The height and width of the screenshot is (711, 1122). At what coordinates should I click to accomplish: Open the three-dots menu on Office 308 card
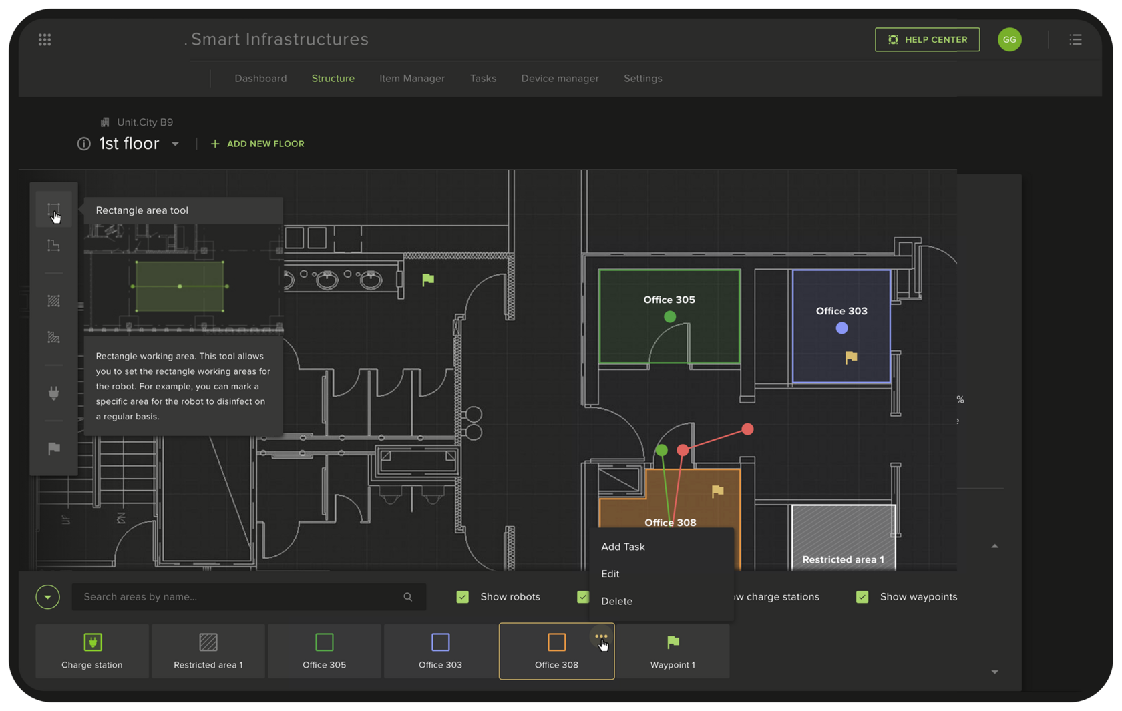[x=601, y=637]
